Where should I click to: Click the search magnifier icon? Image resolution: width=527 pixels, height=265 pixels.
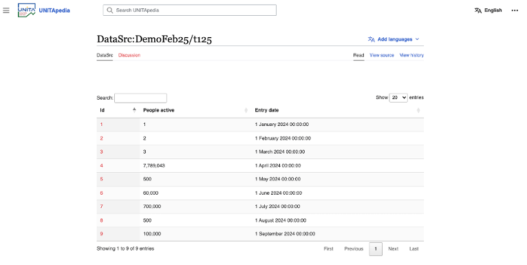coord(109,10)
